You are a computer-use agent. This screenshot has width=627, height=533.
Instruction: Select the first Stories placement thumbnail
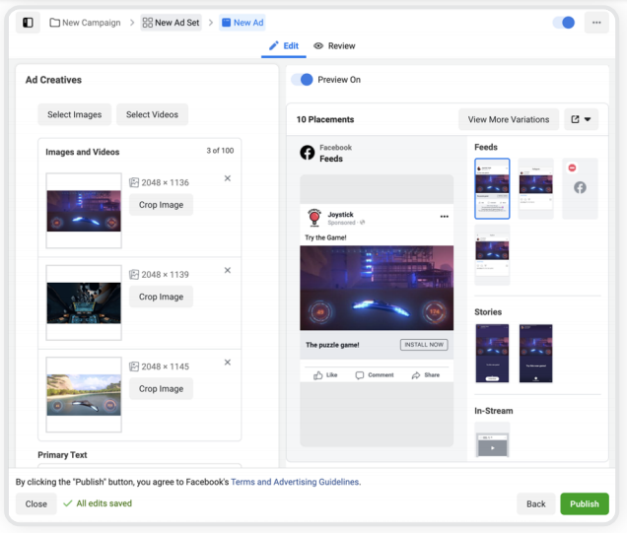tap(492, 354)
